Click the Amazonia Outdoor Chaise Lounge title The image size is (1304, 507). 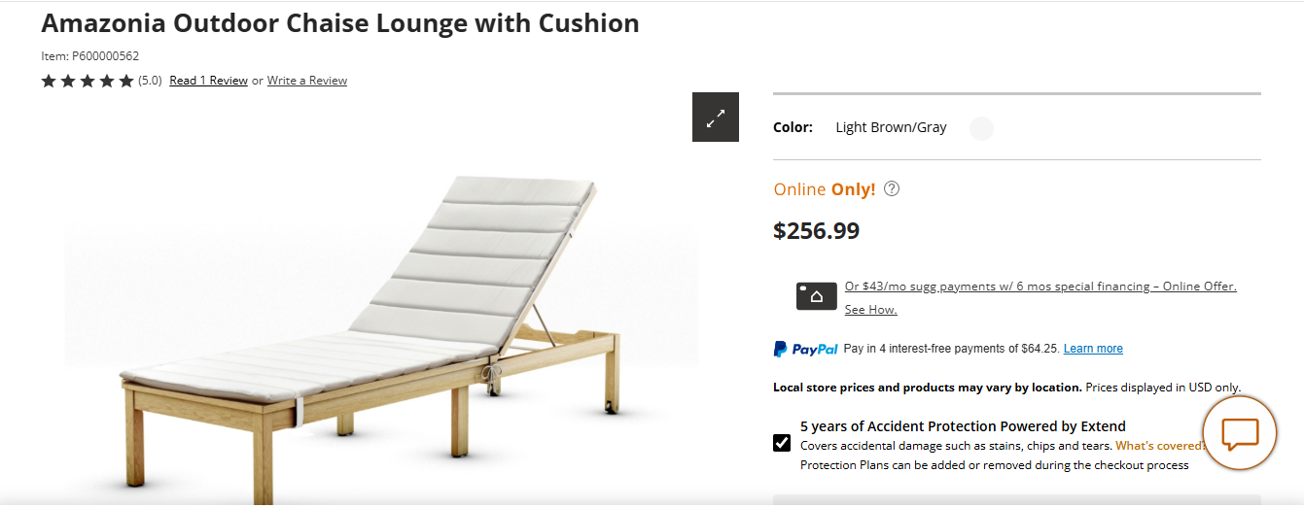click(340, 23)
